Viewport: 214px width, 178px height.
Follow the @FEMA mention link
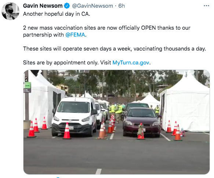(x=75, y=35)
